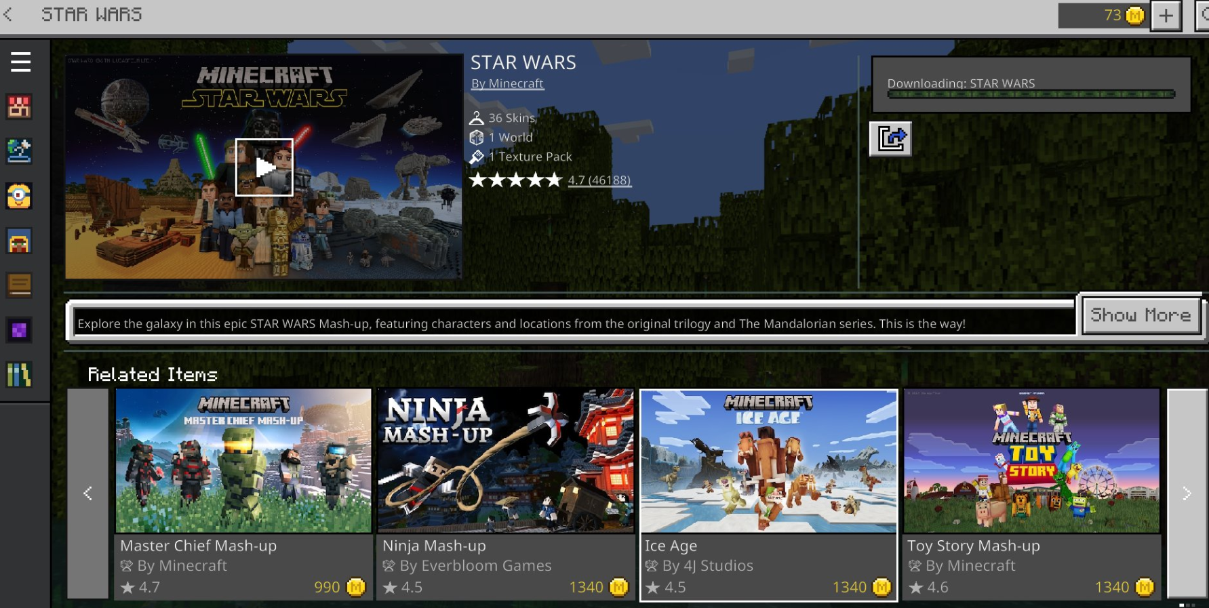Click the '990' price on Master Chief Mash-up
1209x608 pixels.
click(x=327, y=588)
